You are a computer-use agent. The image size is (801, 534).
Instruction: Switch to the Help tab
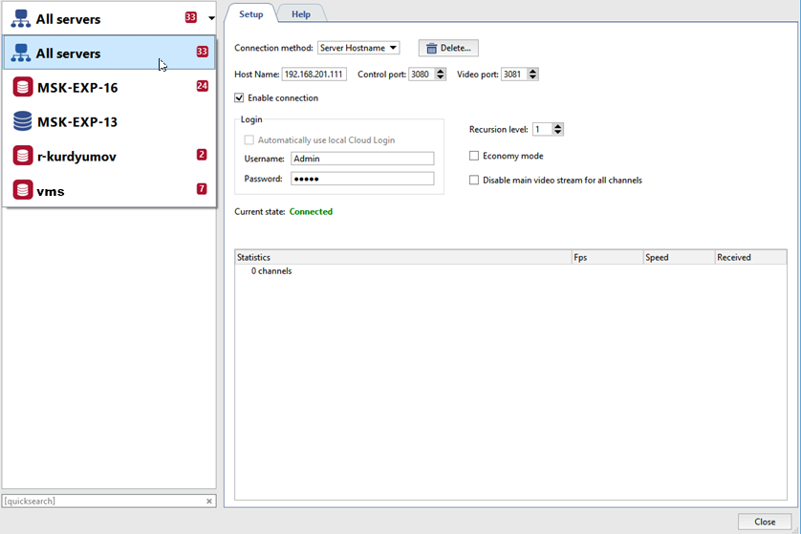(301, 14)
